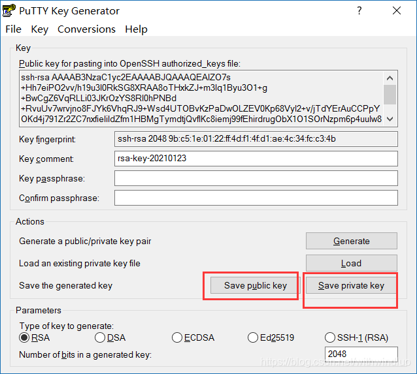Click the Generate button
Image resolution: width=417 pixels, height=374 pixels.
351,241
